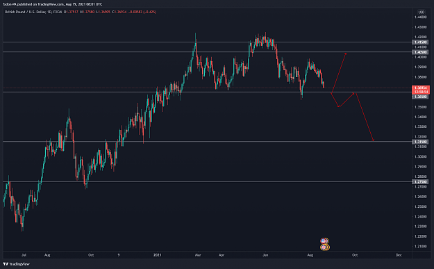Viewport: 434px width, 269px height.
Task: Click the high value H1.37580 in legend
Action: pos(87,13)
